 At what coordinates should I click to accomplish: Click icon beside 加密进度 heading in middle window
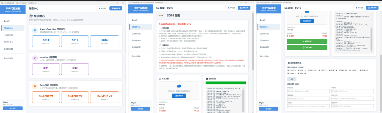point(207,79)
